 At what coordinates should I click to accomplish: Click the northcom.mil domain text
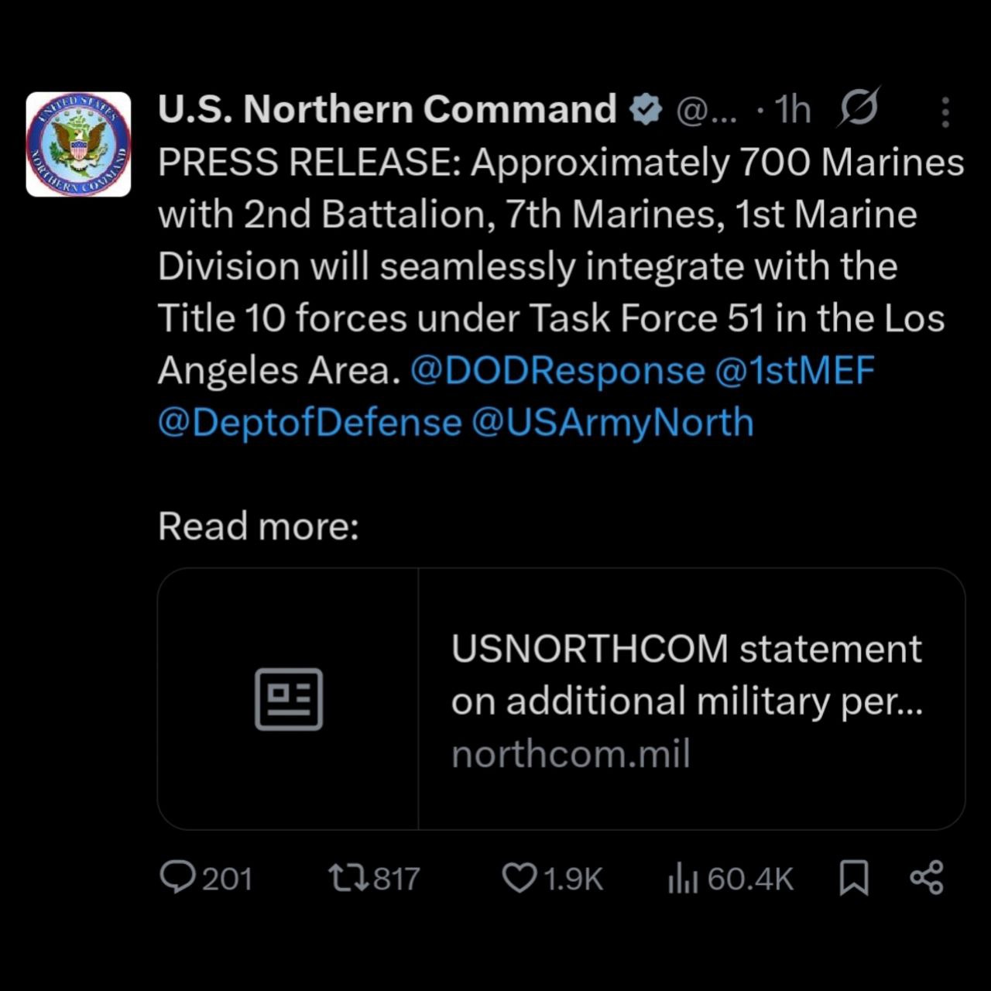click(571, 754)
